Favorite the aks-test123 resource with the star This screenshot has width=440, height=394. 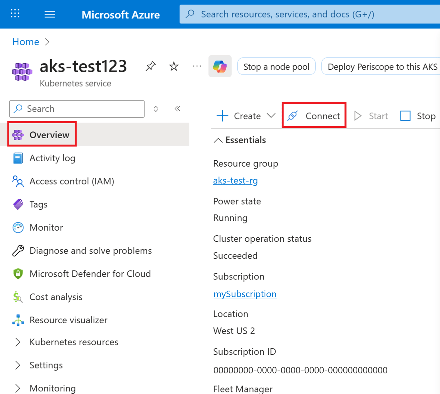[x=174, y=66]
